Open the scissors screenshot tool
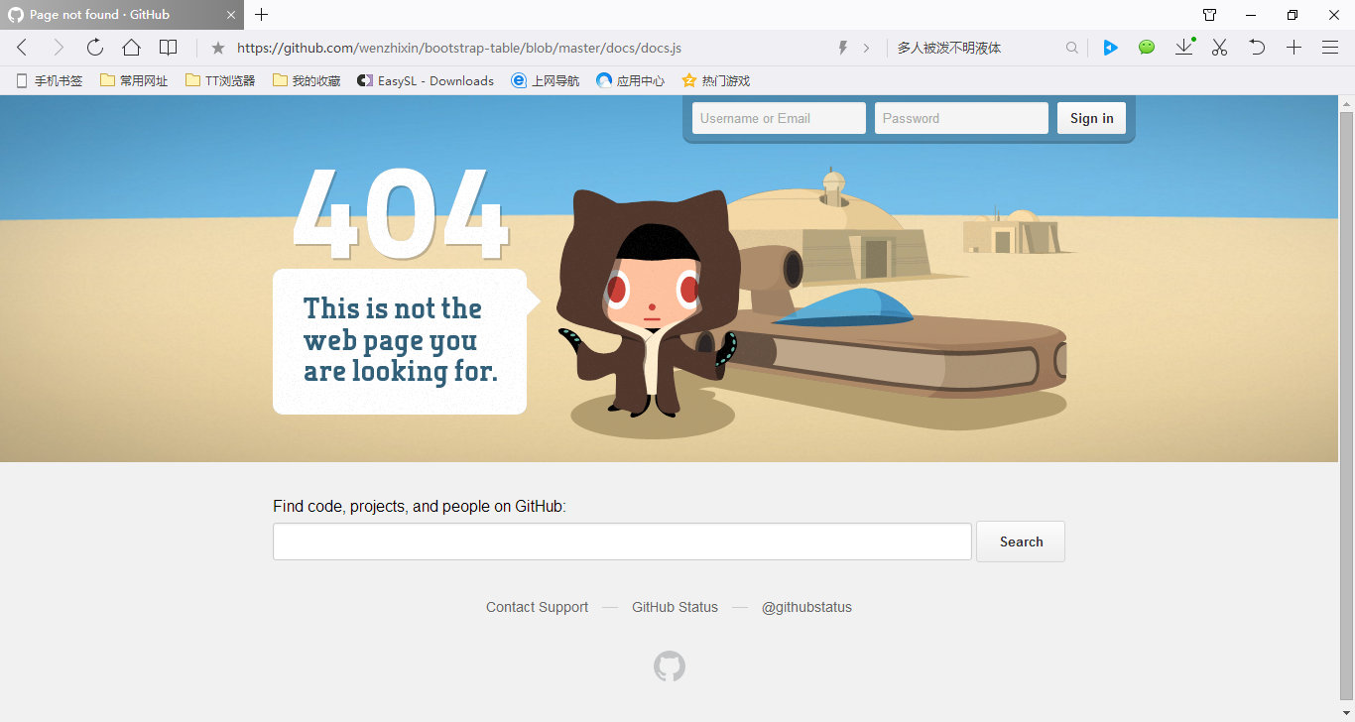Viewport: 1355px width, 722px height. tap(1220, 48)
